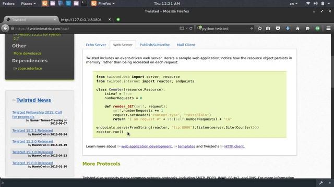The height and width of the screenshot is (187, 334).
Task: Open the Twisted 15.1.0 Released news link
Action: click(32, 152)
